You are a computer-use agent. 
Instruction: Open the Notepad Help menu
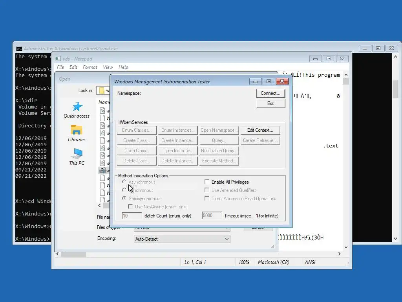123,67
